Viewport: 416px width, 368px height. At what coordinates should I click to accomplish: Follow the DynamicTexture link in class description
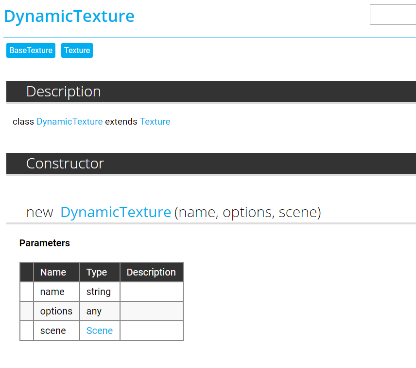[69, 122]
